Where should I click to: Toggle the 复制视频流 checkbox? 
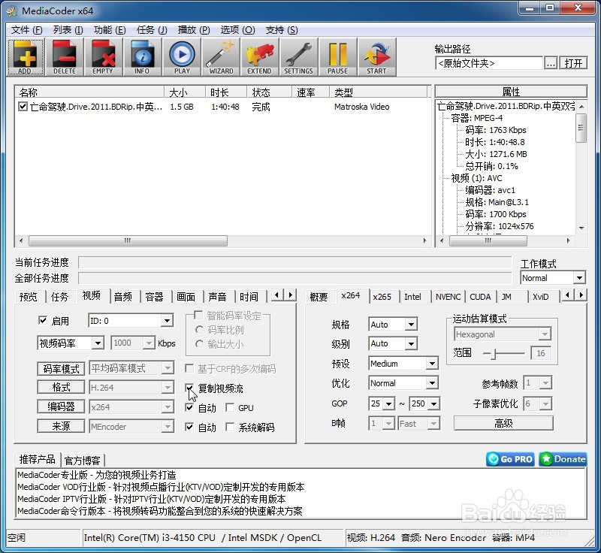(x=189, y=388)
